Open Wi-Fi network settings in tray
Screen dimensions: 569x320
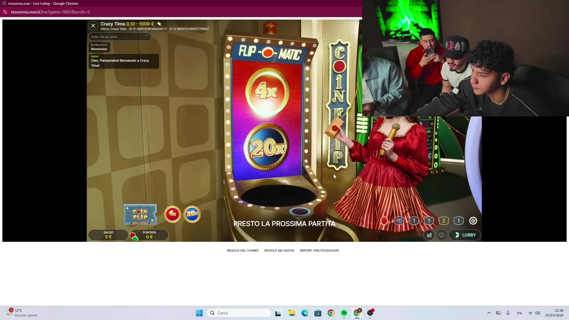530,313
